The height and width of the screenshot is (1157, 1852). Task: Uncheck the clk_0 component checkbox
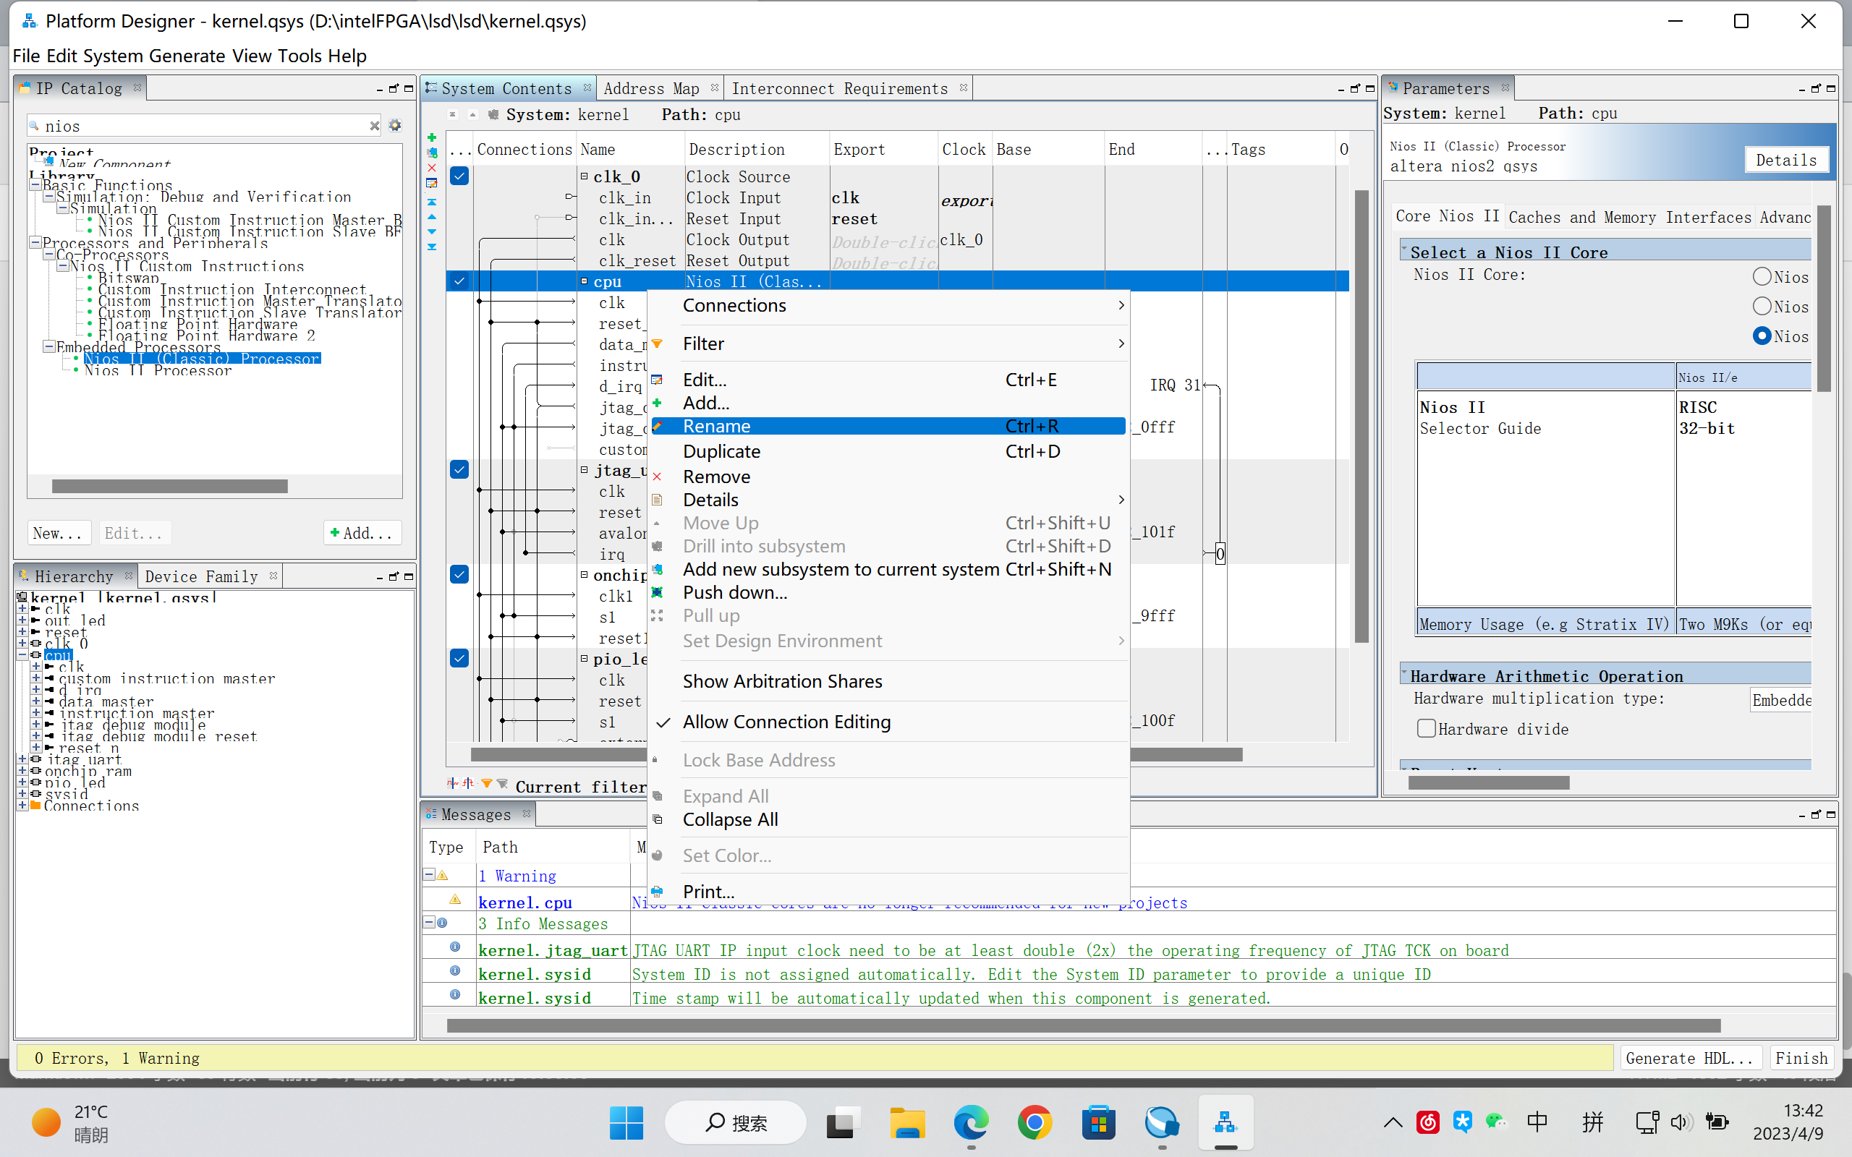pyautogui.click(x=459, y=176)
